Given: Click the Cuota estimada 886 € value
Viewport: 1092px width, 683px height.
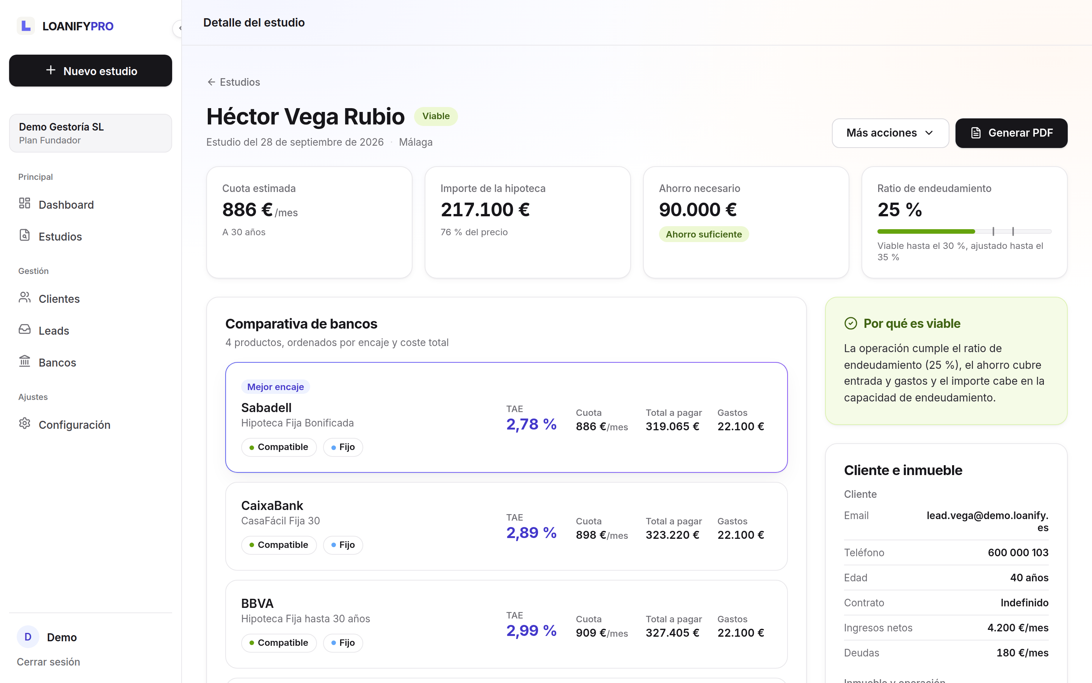Looking at the screenshot, I should pyautogui.click(x=247, y=209).
